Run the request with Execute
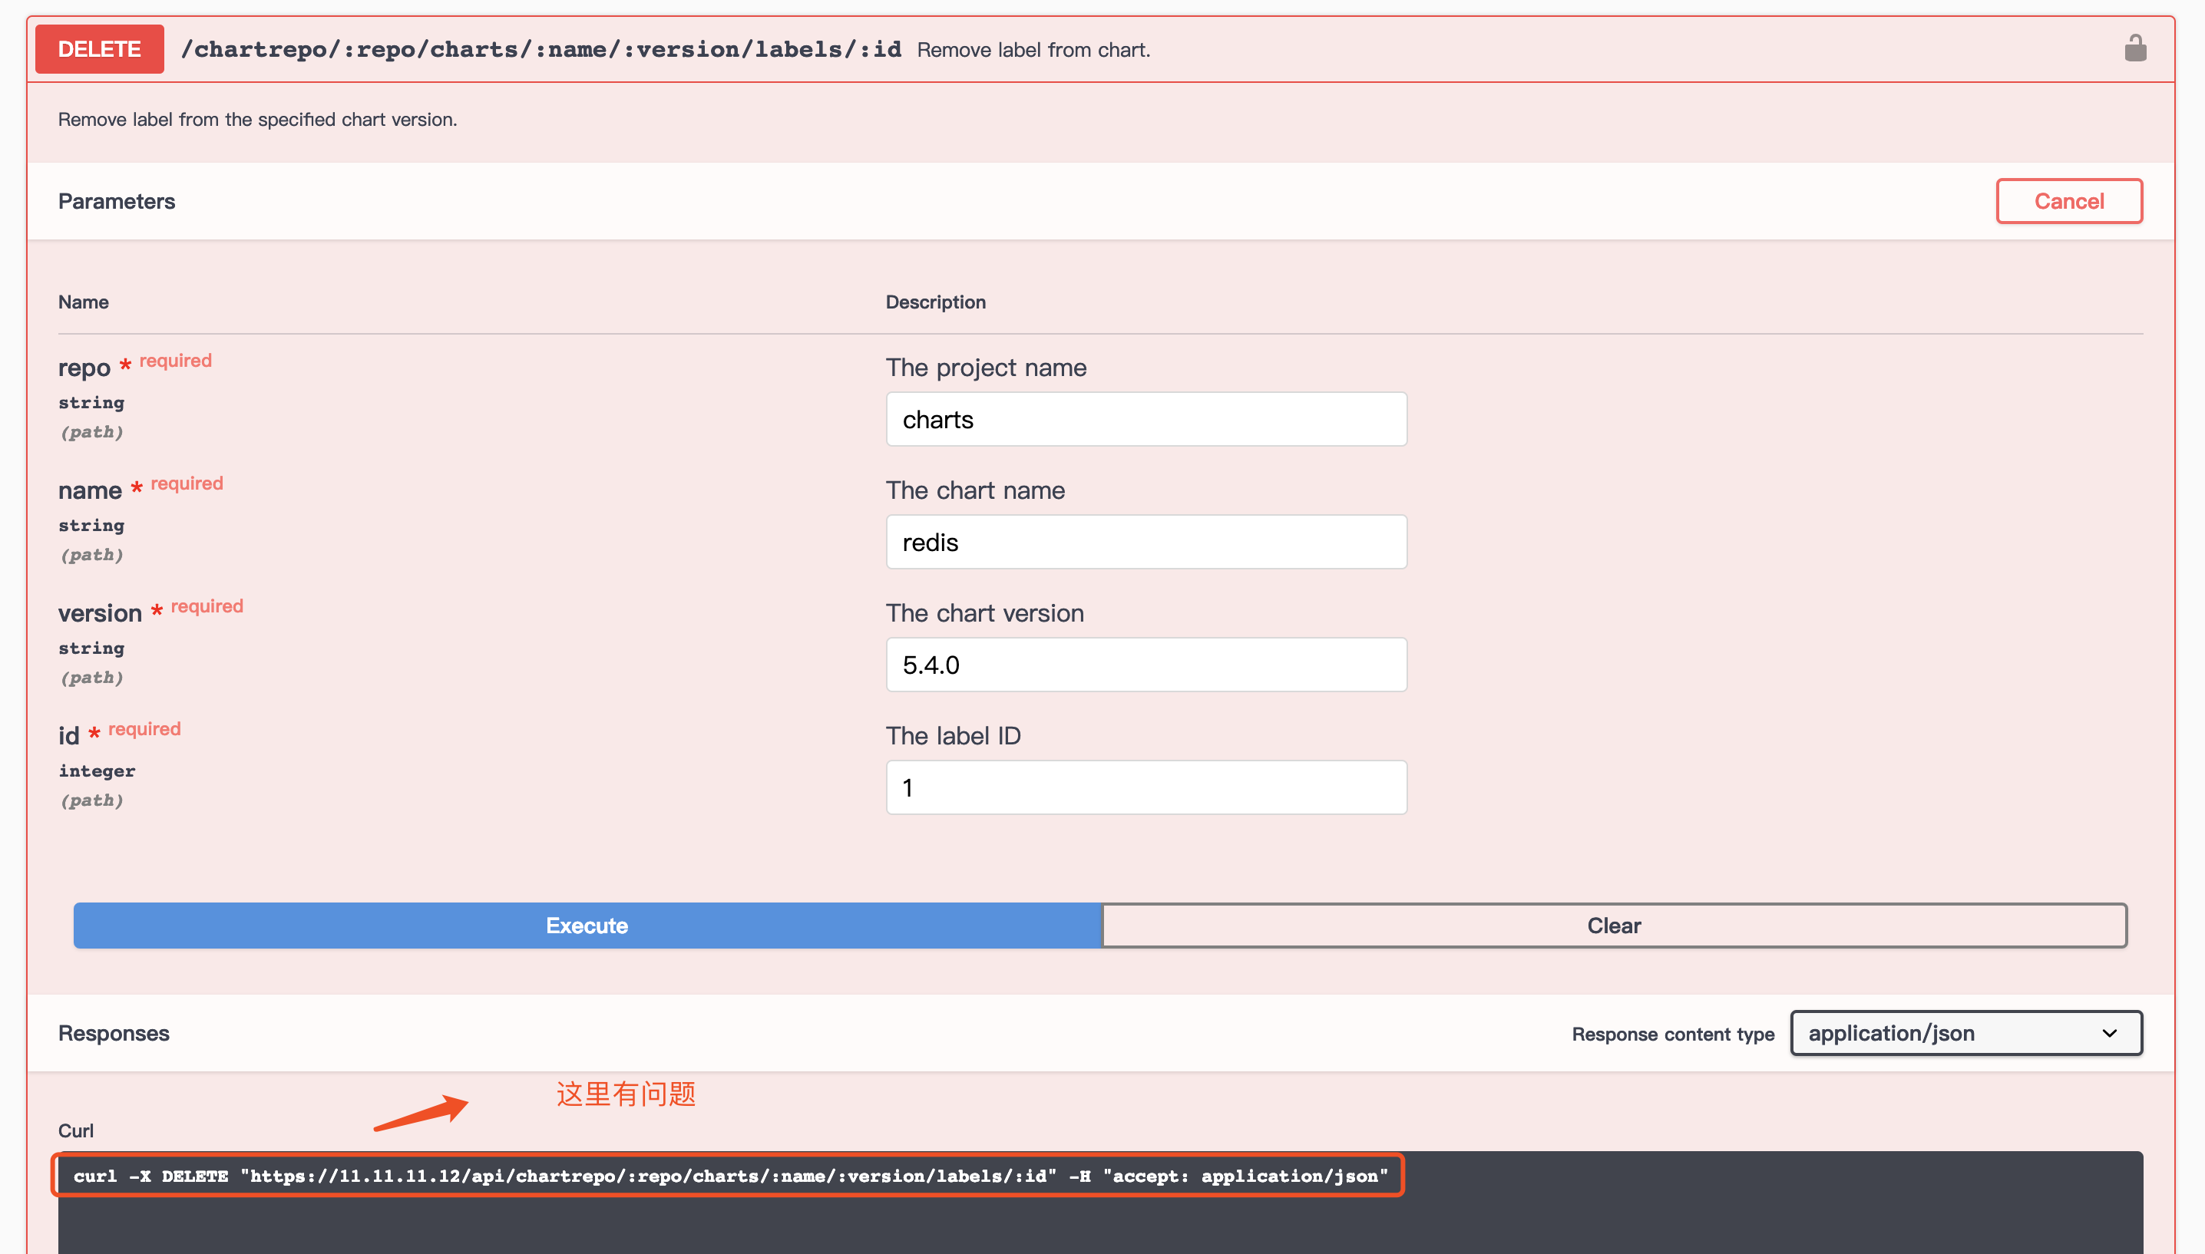Image resolution: width=2205 pixels, height=1254 pixels. coord(587,925)
